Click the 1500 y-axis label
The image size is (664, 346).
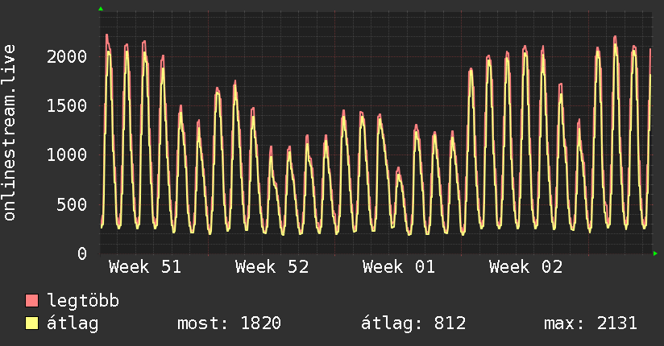(67, 105)
